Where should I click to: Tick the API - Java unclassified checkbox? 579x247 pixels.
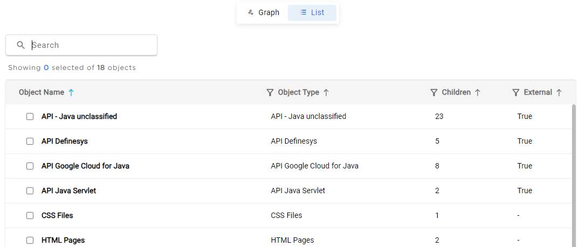tap(30, 116)
